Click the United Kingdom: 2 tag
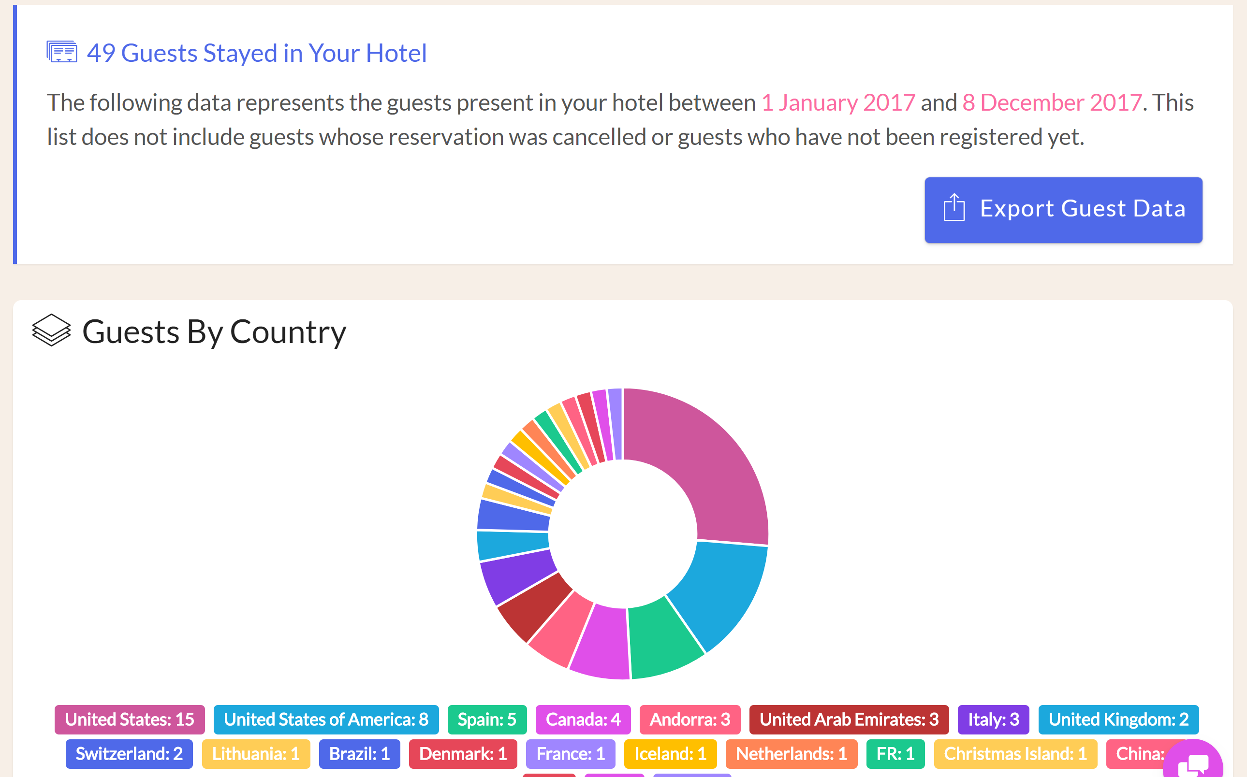 tap(1118, 719)
